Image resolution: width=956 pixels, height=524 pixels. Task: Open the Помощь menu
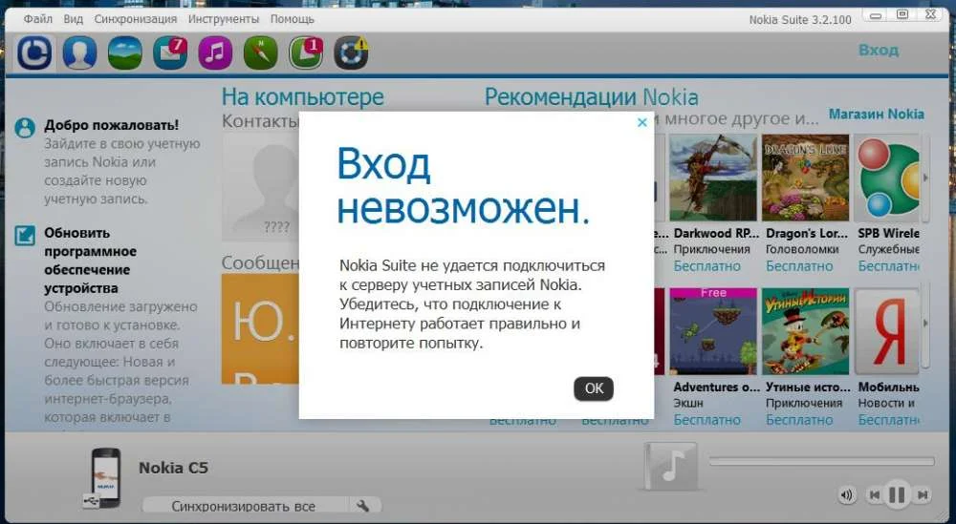(292, 19)
